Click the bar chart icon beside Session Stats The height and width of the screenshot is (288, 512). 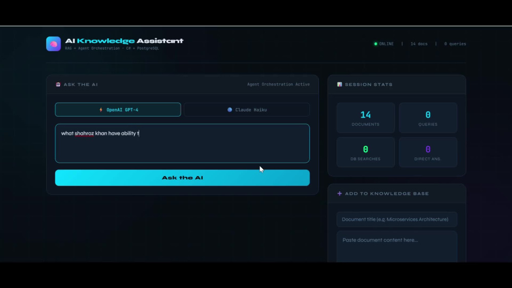tap(339, 84)
